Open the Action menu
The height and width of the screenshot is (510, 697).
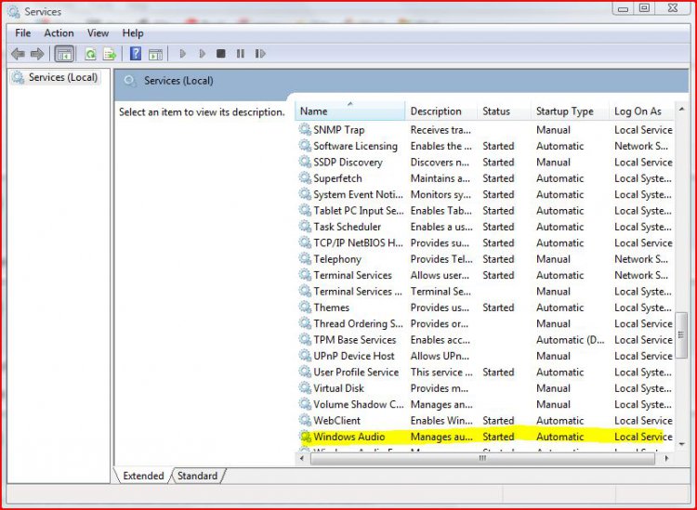pos(59,33)
